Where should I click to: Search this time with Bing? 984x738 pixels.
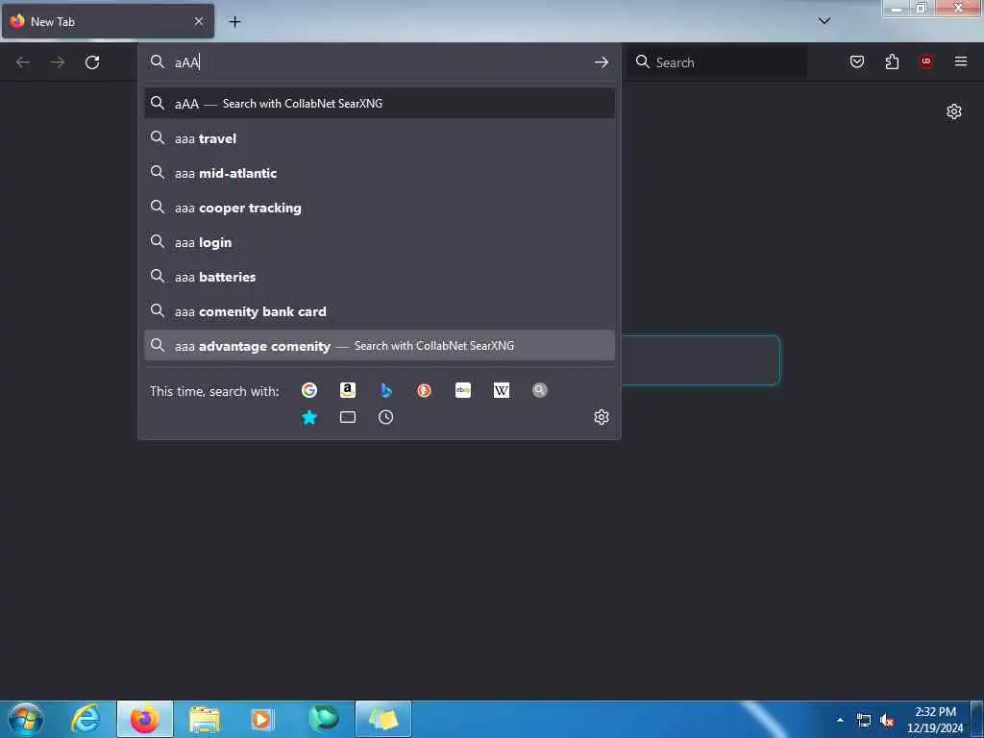pos(386,390)
